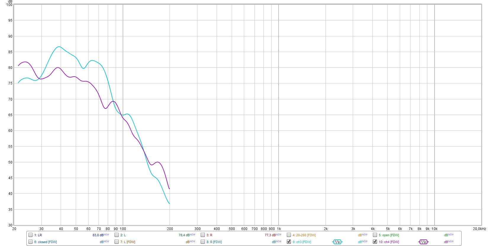Check the 5: open [FDW] checkbox
488x246 pixels.
375,235
